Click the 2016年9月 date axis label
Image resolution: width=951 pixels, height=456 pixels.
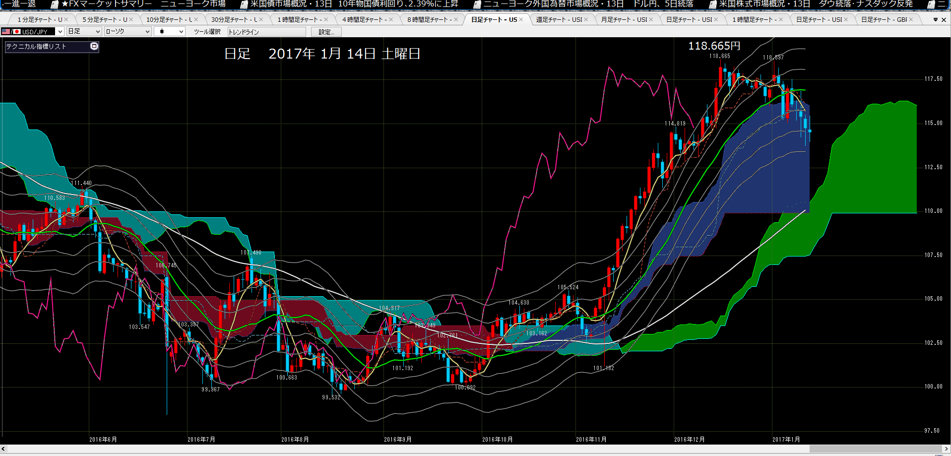coord(398,440)
